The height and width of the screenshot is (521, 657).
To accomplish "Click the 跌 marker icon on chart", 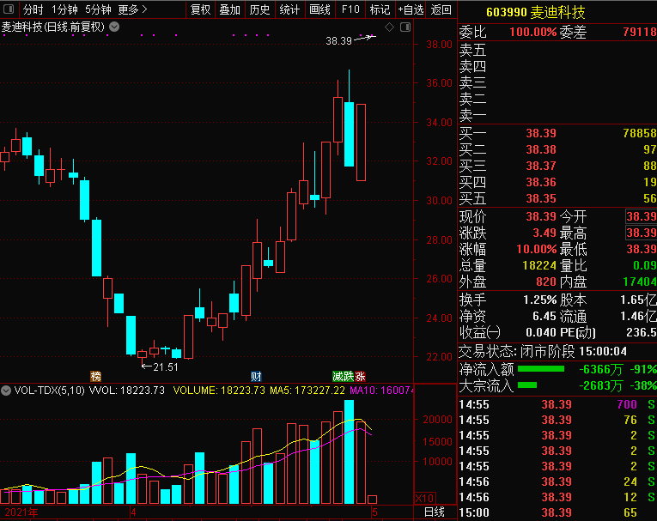I will click(350, 376).
